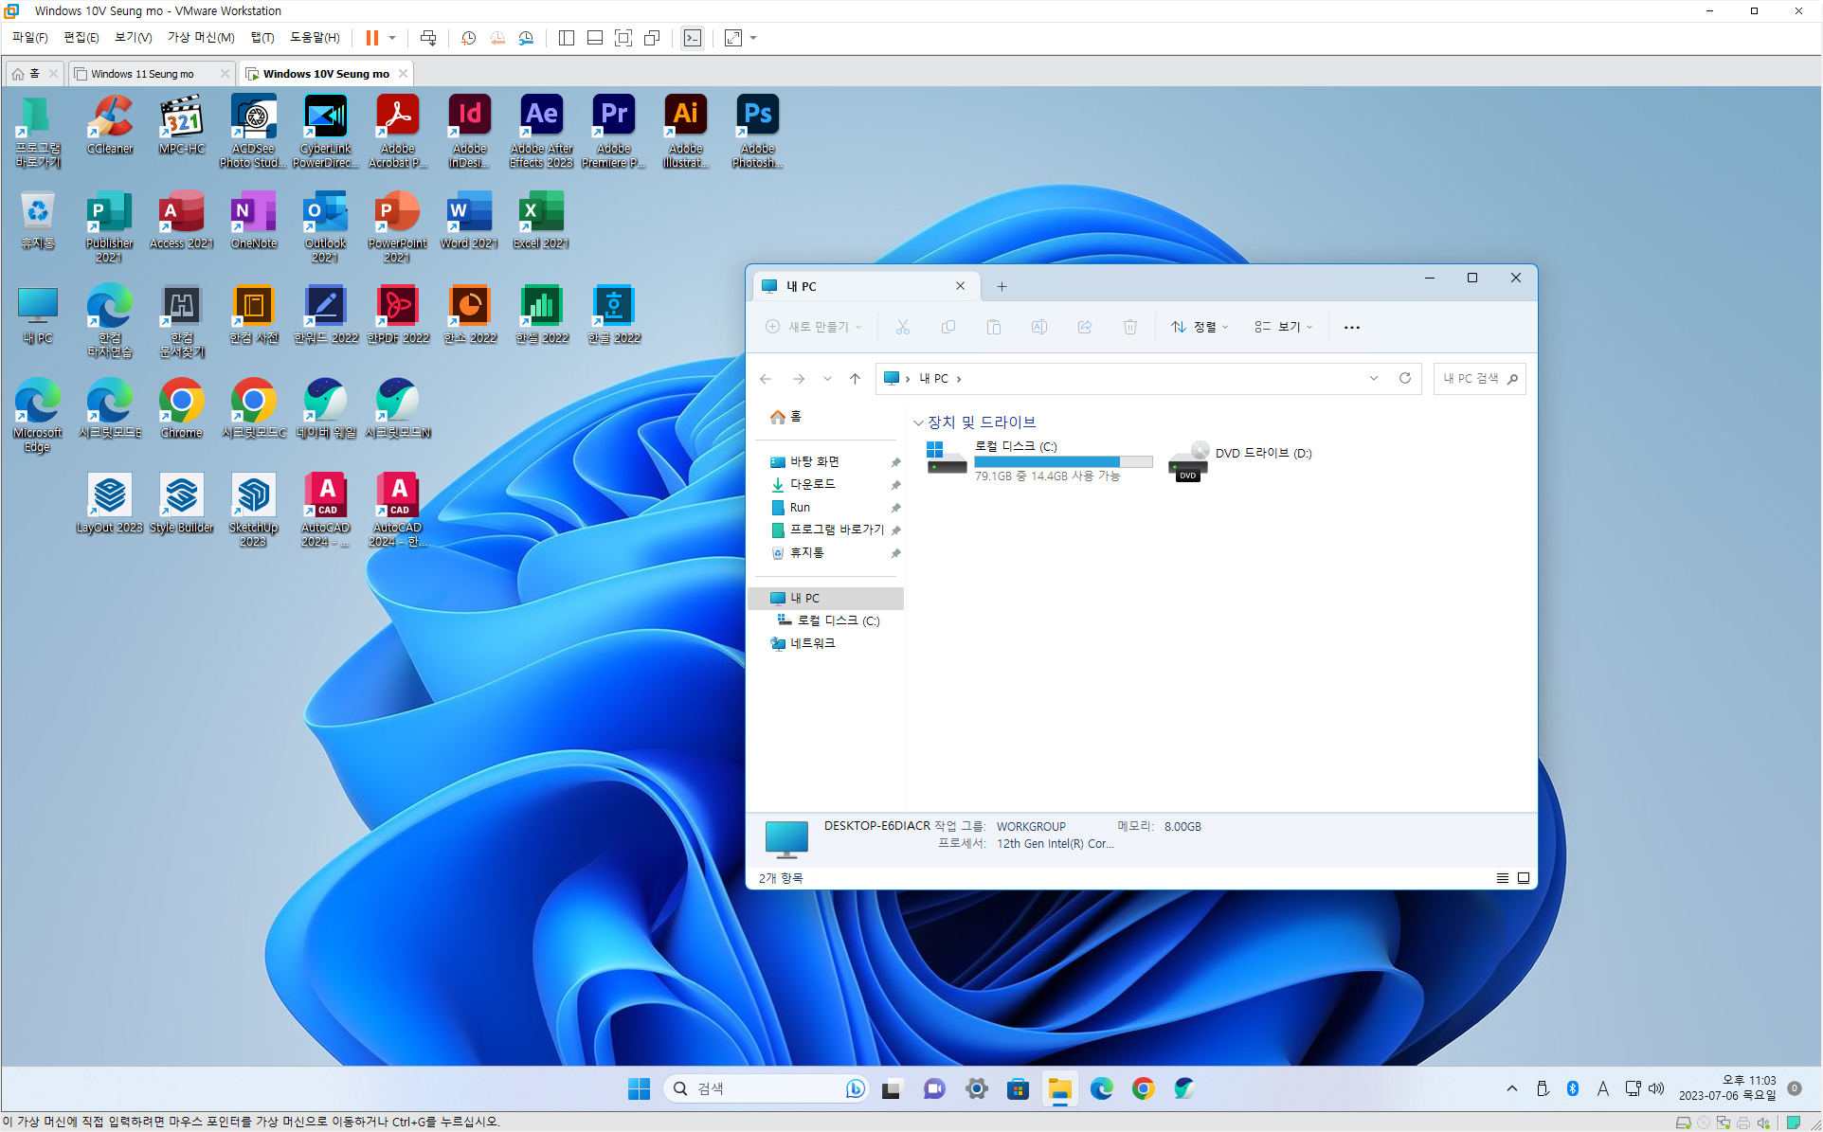
Task: Open the 정렬 sort dropdown
Action: point(1200,327)
